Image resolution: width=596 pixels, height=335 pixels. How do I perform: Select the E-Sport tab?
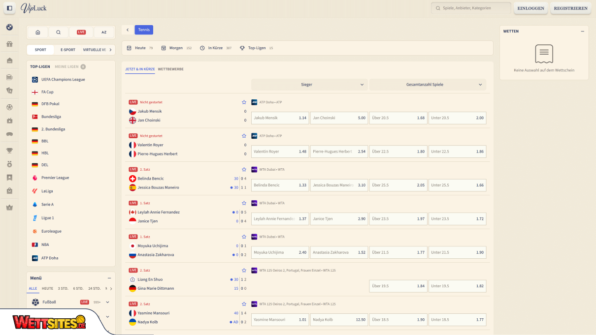point(68,50)
